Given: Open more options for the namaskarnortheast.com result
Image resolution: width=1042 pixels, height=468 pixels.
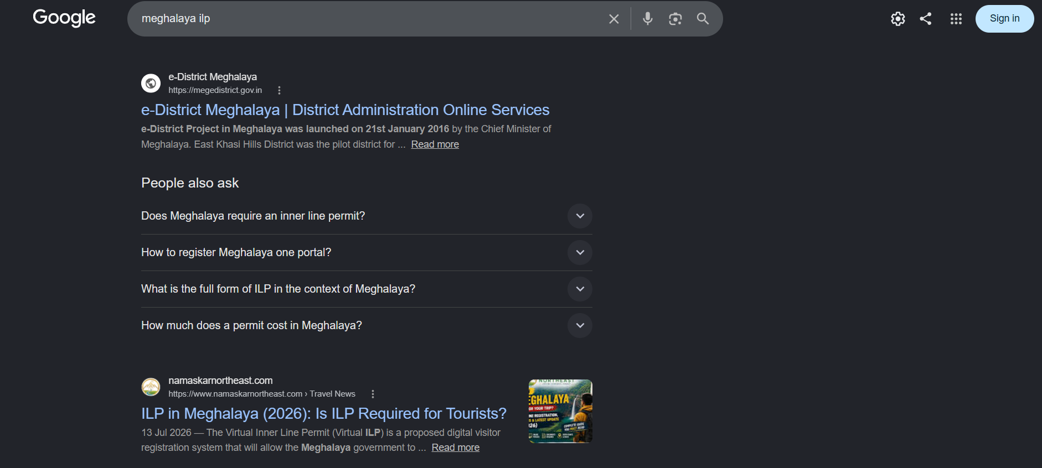Looking at the screenshot, I should click(x=373, y=394).
